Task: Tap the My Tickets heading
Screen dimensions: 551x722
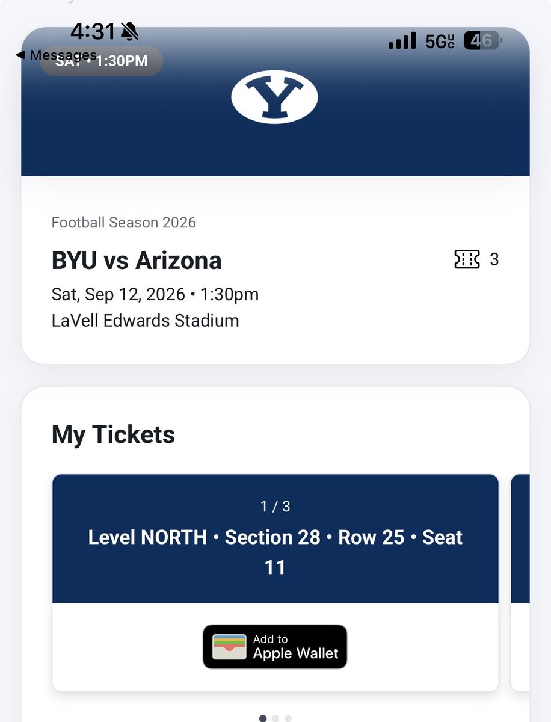Action: point(113,434)
